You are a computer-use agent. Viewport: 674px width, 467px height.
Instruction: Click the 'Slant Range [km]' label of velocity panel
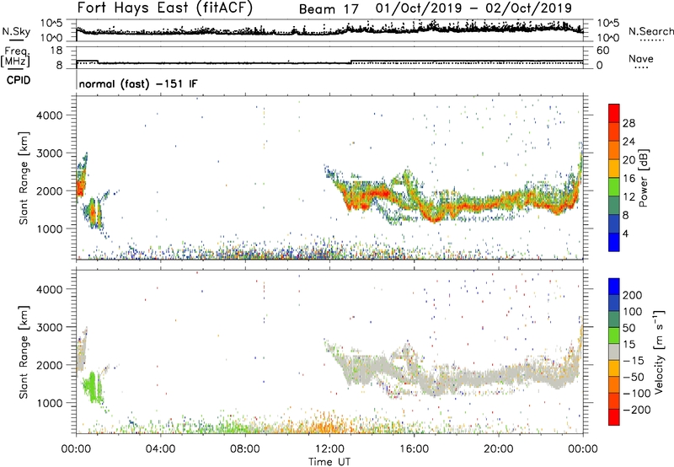coord(24,352)
